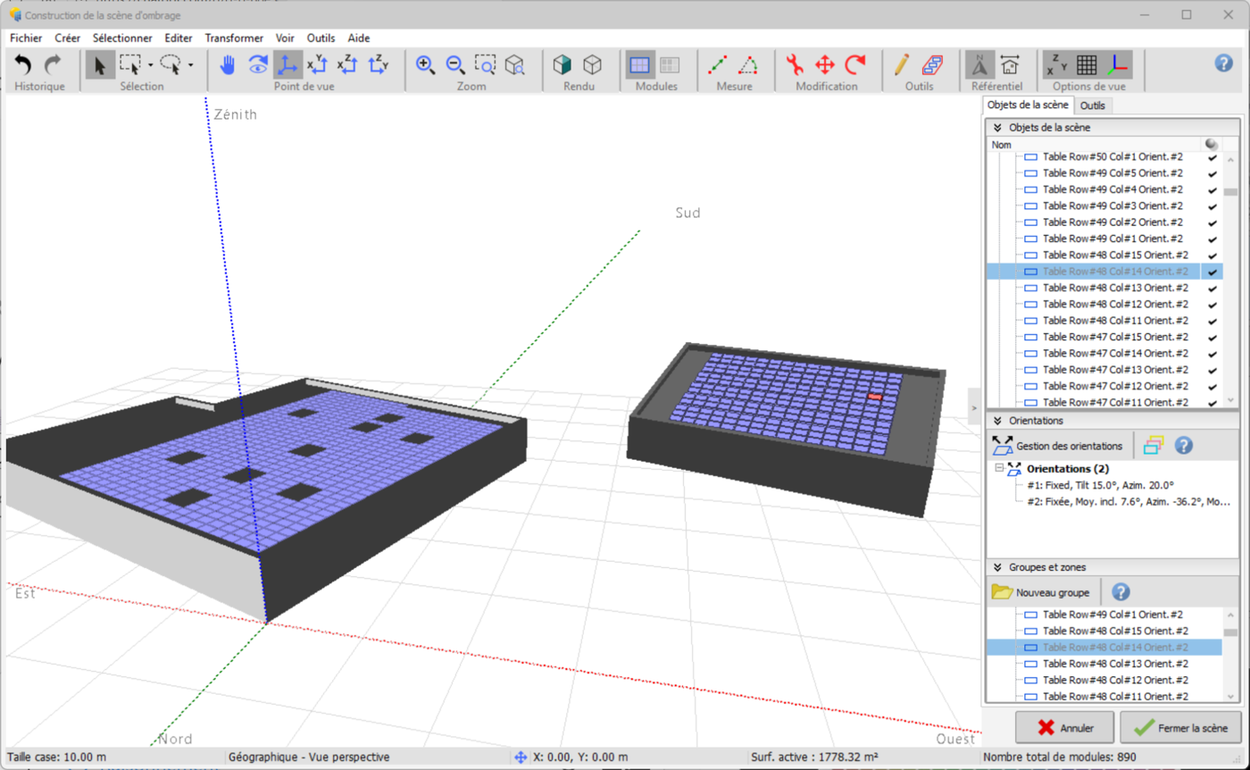Uncheck shading for Table Row#48 Col#14 row
Screen dimensions: 1250x770
(x=1212, y=272)
